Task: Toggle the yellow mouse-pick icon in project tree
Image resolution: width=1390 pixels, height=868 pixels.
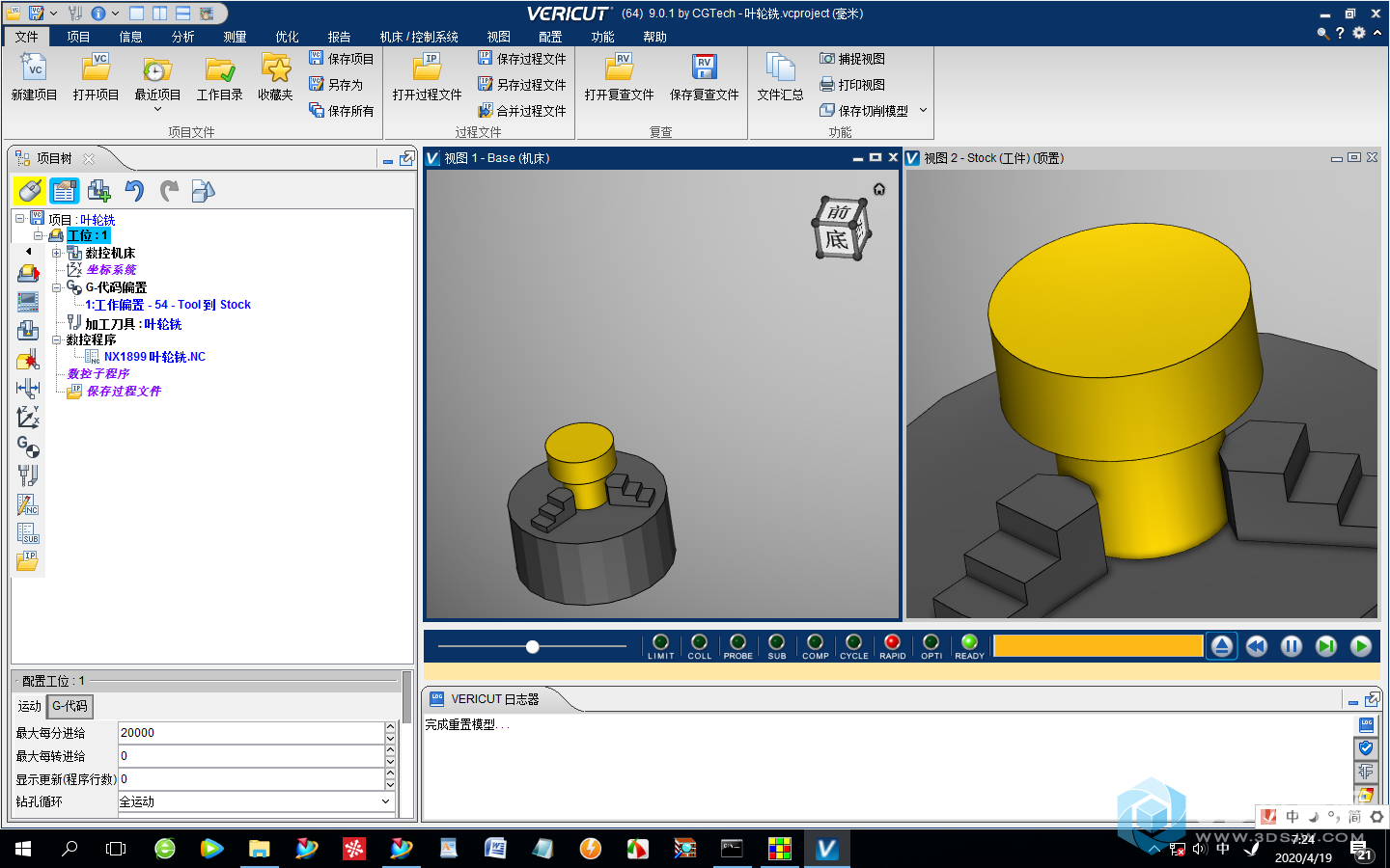Action: 29,191
